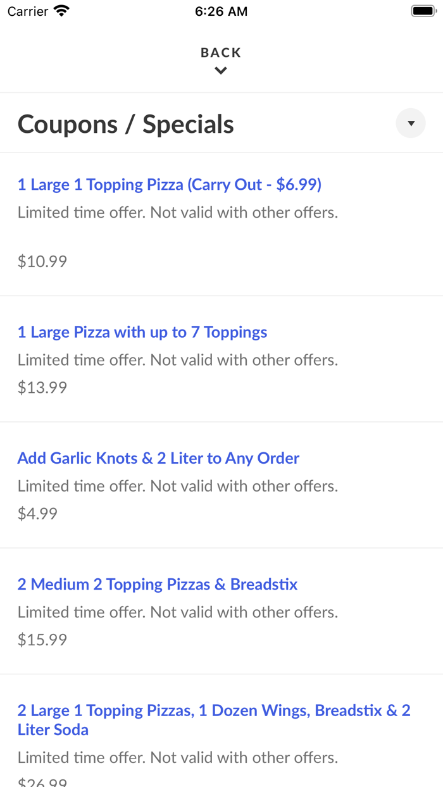Open the 1 Large Pizza with 7 Toppings offer

[x=142, y=332]
